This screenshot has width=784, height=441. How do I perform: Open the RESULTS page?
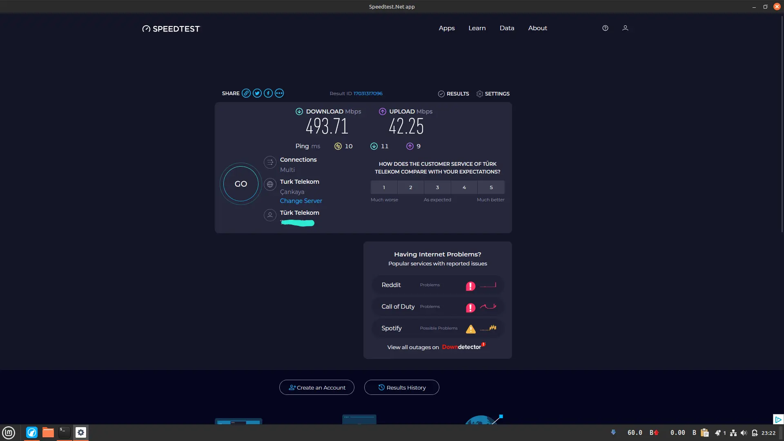pos(453,94)
